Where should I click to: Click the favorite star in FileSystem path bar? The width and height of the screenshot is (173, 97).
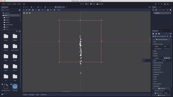(20, 10)
